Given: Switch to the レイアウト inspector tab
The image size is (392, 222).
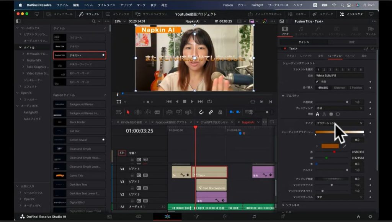Looking at the screenshot, I should 306,56.
